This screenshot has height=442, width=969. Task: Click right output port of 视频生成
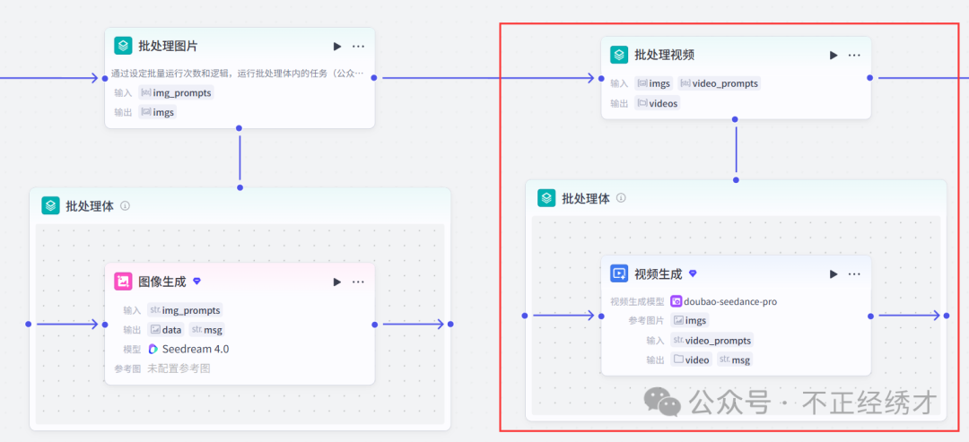[870, 316]
